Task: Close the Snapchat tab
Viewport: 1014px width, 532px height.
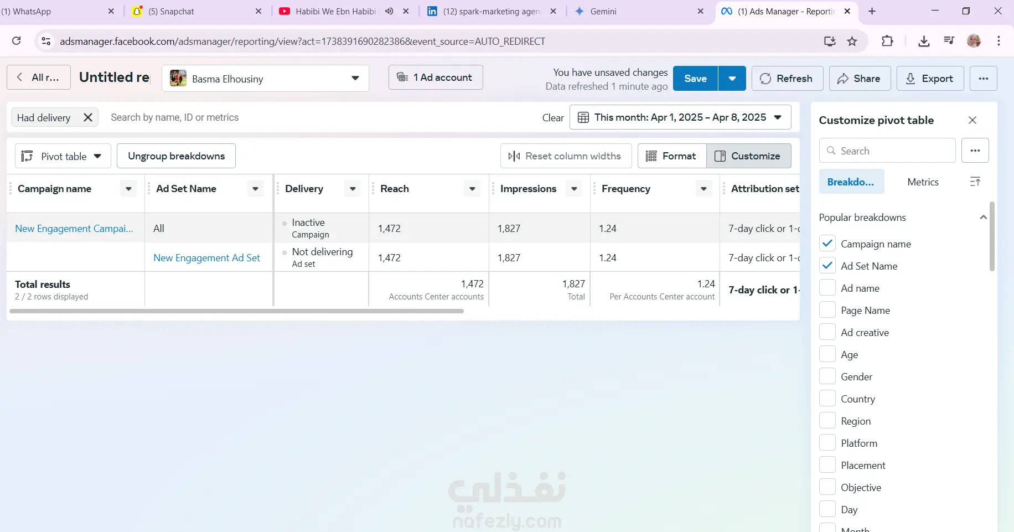Action: (x=258, y=11)
